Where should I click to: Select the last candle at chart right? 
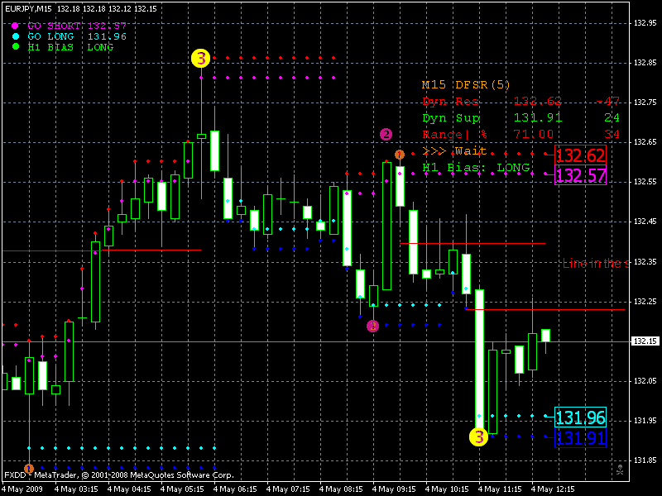pos(545,336)
